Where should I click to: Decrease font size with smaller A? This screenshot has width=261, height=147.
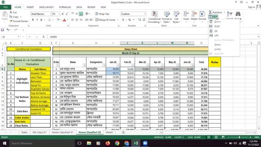point(67,14)
